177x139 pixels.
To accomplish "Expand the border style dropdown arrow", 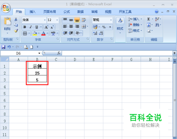I will pos(29,33).
